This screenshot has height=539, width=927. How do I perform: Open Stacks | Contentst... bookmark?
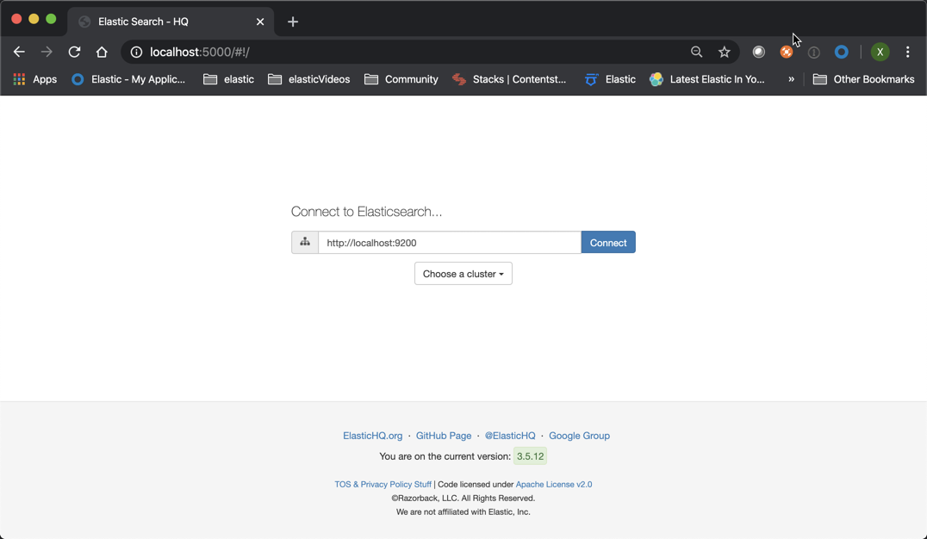click(509, 79)
